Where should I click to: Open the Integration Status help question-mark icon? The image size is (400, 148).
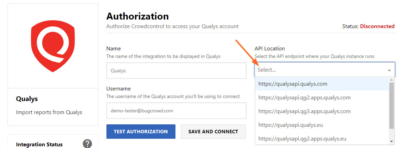pos(87,144)
